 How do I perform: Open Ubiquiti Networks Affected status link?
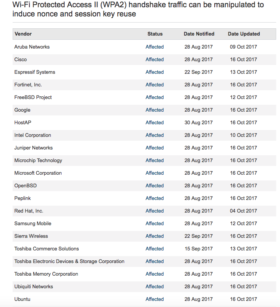(154, 287)
